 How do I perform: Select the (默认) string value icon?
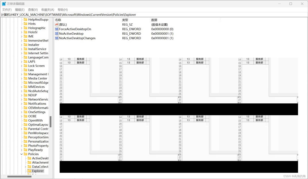57,25
